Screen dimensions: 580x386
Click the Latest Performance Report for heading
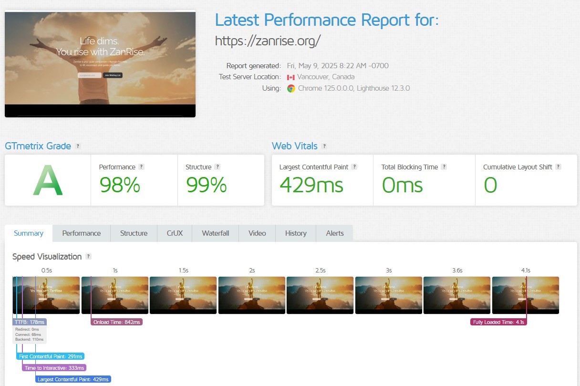click(x=327, y=21)
